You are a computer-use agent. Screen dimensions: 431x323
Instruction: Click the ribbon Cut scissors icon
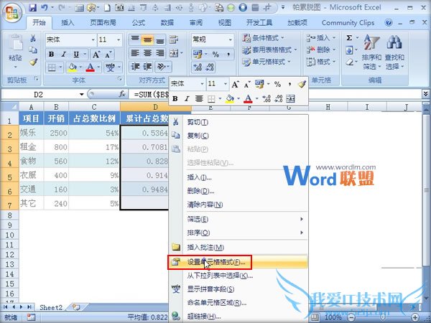coord(33,38)
